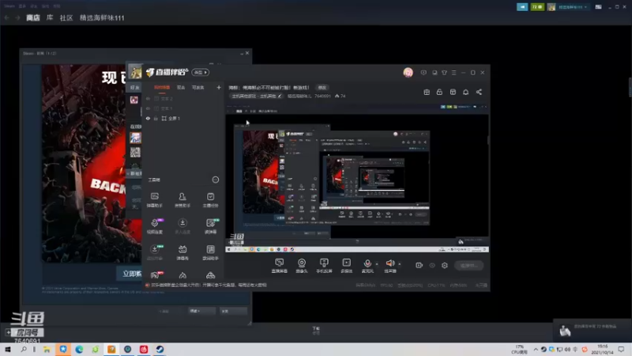Image resolution: width=632 pixels, height=356 pixels.
Task: Add a multimedia source
Action: point(346,266)
